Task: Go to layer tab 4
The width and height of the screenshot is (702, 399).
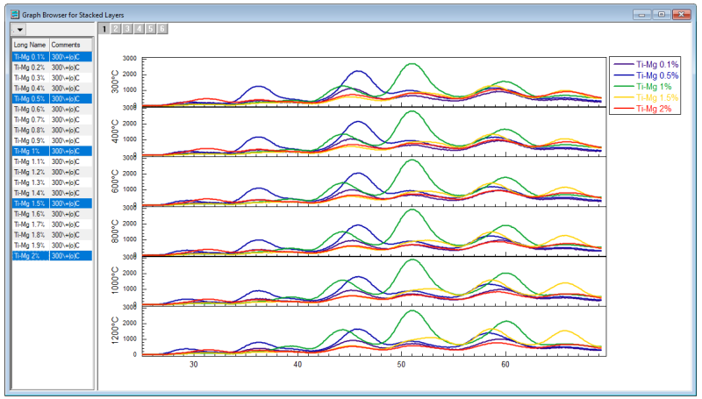Action: 140,29
